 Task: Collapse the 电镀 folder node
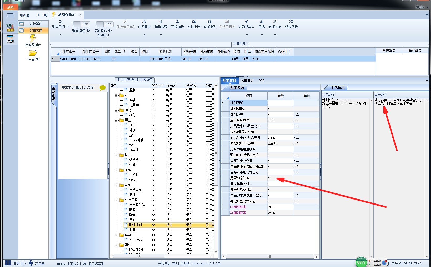click(x=116, y=185)
